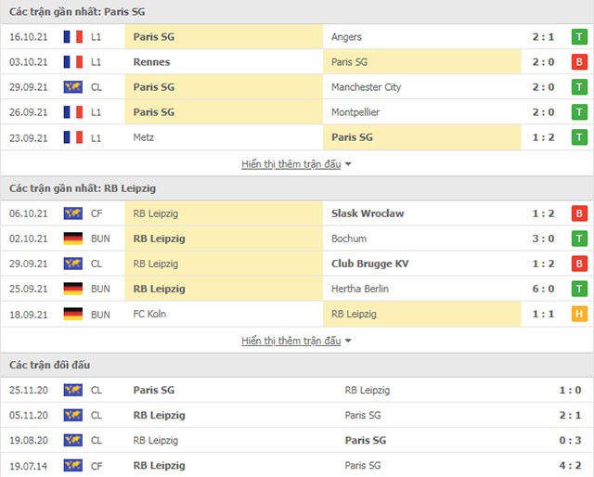
Task: Click the 0 : 3 score from 19.08.20
Action: tap(570, 440)
